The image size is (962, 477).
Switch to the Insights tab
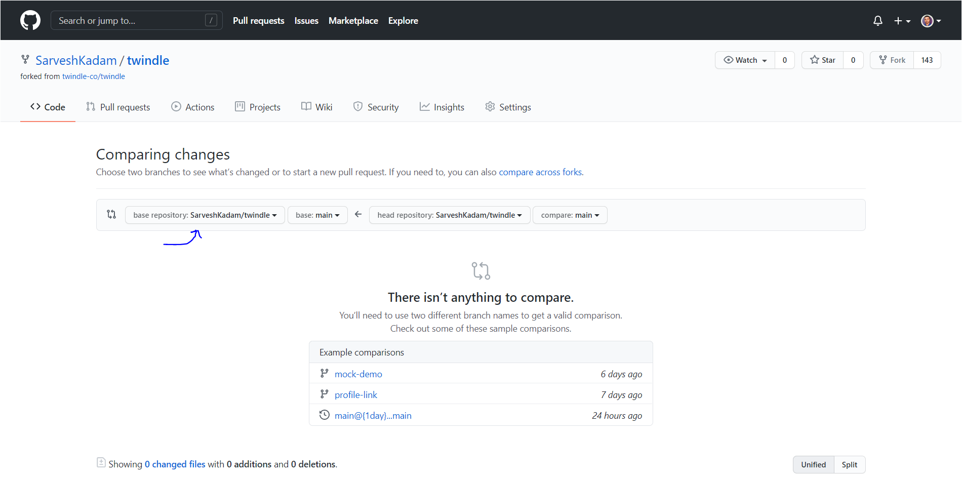coord(442,107)
